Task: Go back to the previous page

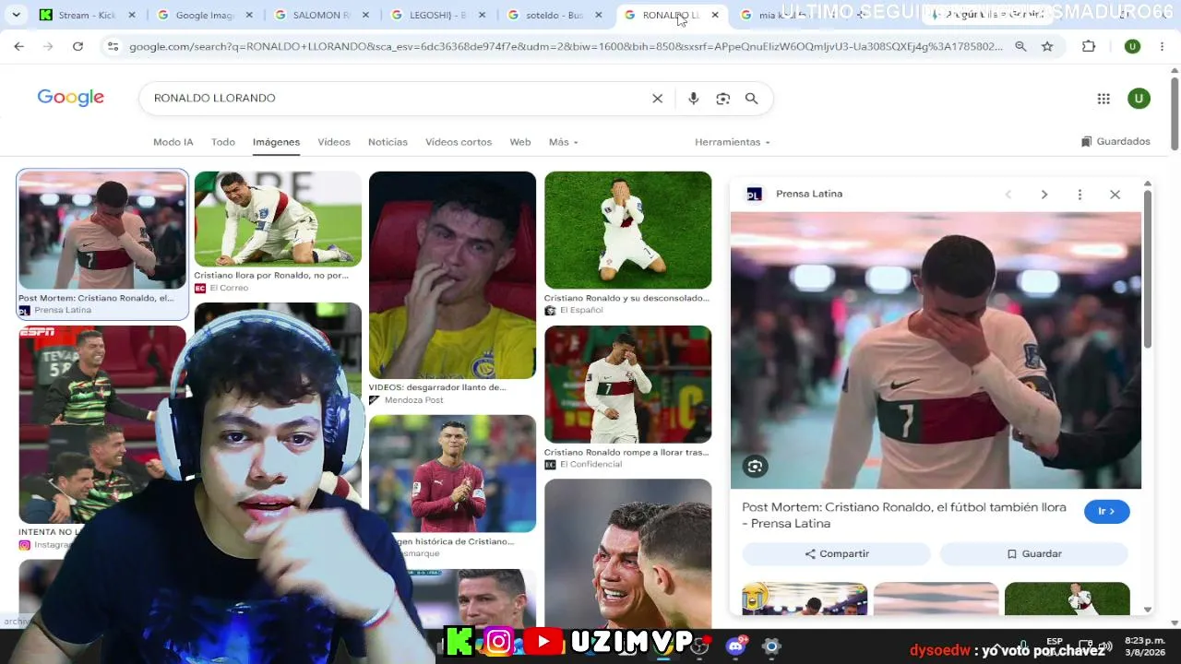Action: pos(19,46)
